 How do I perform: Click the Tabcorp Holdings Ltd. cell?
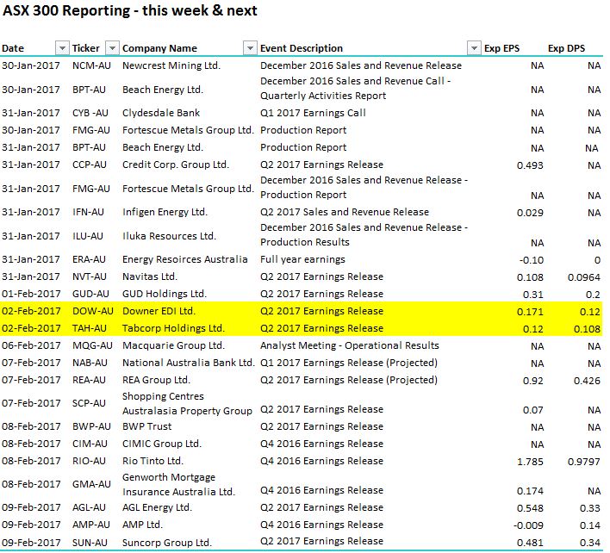(x=173, y=328)
